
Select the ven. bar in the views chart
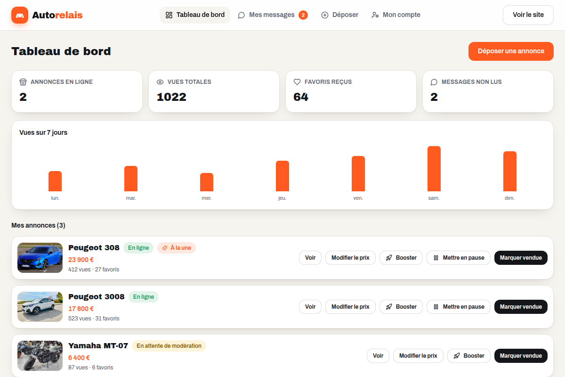[x=358, y=173]
